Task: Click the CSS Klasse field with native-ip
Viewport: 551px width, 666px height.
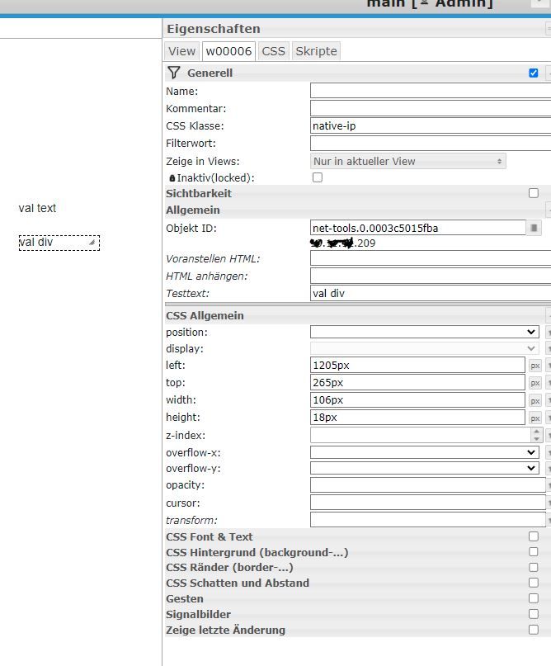Action: coord(431,125)
